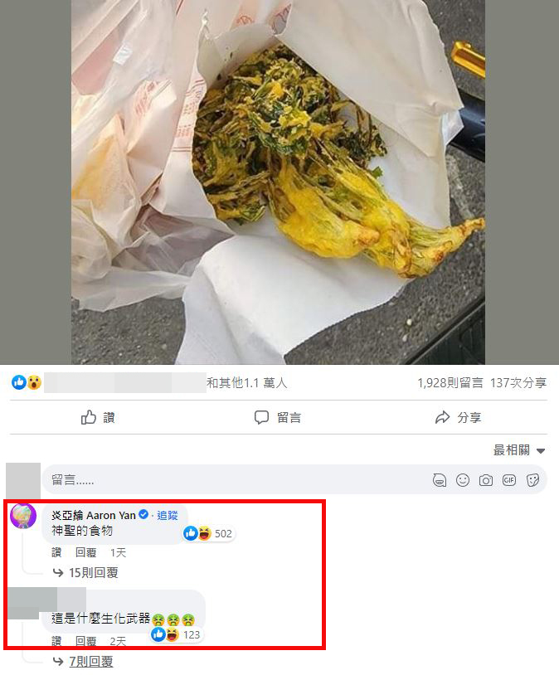The width and height of the screenshot is (559, 675).
Task: Open the emoji picker in comment box
Action: point(463,480)
